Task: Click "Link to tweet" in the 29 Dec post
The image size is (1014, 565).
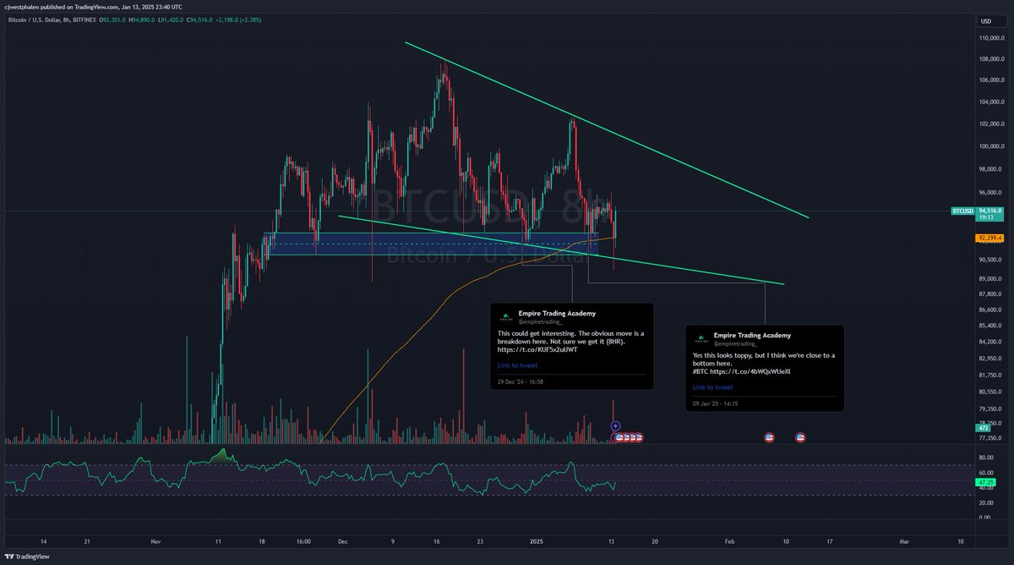Action: [516, 365]
